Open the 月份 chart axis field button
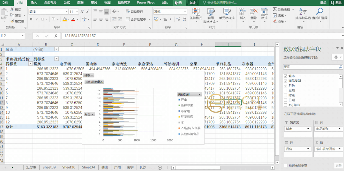The width and height of the screenshot is (344, 171). (x=89, y=114)
